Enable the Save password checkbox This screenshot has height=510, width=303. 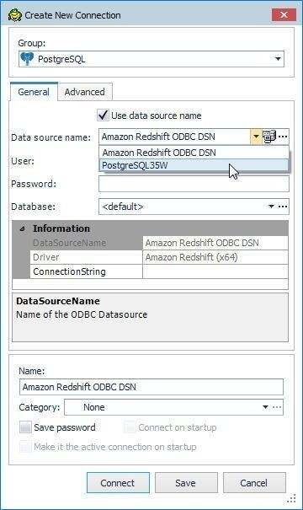pos(25,427)
